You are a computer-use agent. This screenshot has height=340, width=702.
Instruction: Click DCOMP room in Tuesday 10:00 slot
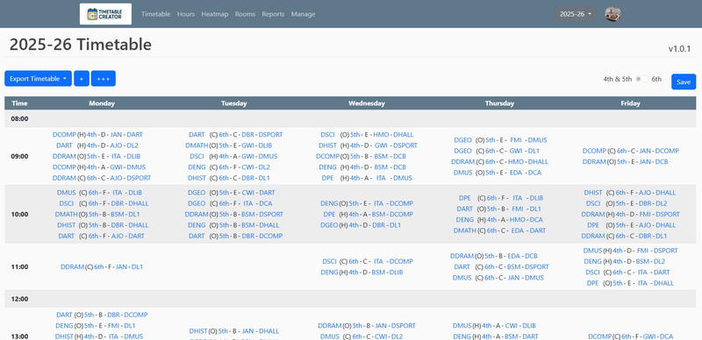coord(271,236)
